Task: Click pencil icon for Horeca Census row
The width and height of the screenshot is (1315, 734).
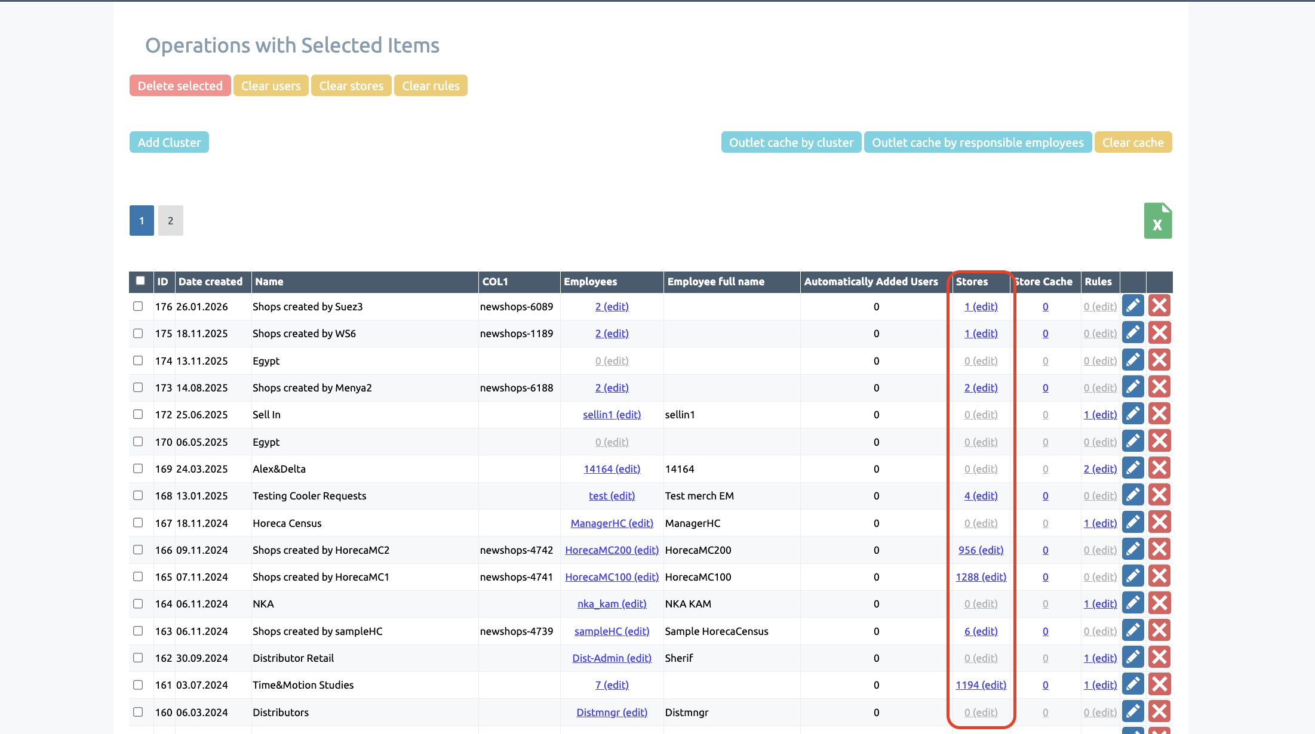Action: [1133, 523]
